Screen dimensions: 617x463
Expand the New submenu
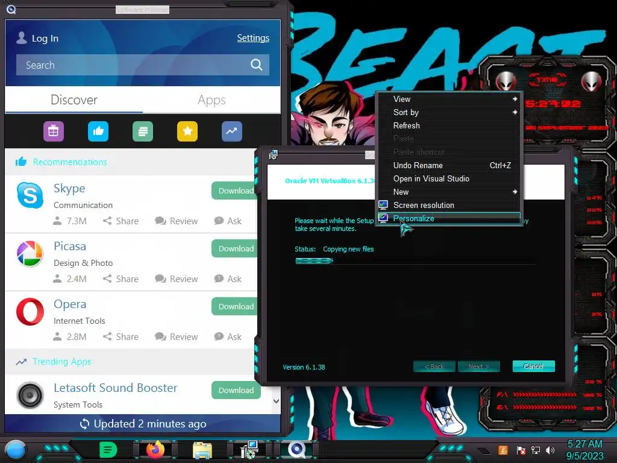(x=449, y=192)
